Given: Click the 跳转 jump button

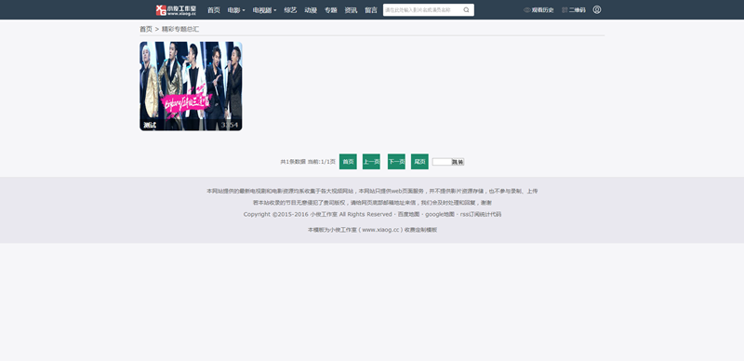Looking at the screenshot, I should (458, 162).
